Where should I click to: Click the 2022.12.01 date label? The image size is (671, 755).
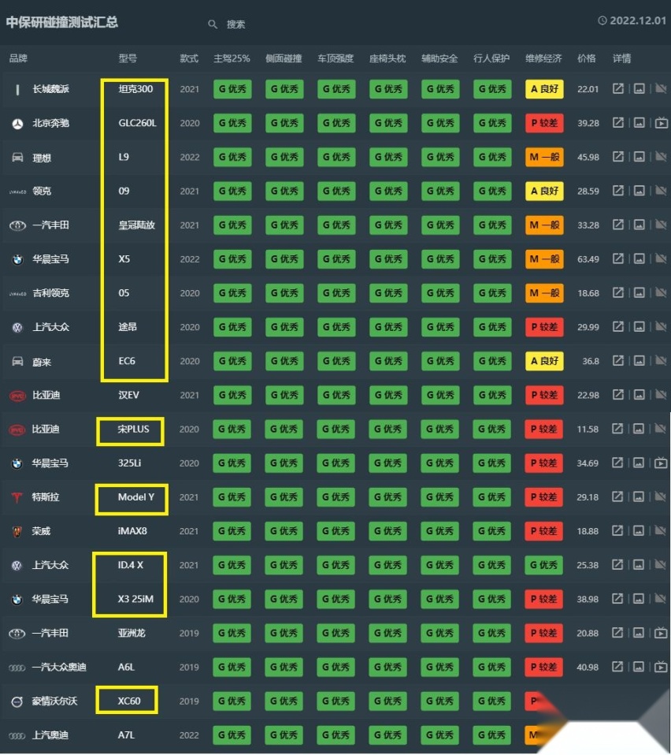click(638, 20)
